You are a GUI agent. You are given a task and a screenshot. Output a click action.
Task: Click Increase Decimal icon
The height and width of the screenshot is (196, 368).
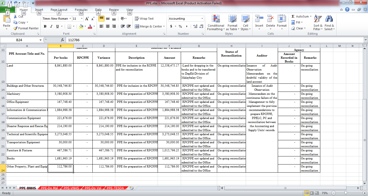195,26
